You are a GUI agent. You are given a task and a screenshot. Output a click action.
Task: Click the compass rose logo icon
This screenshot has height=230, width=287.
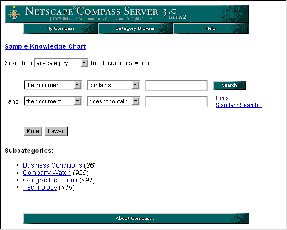point(14,14)
